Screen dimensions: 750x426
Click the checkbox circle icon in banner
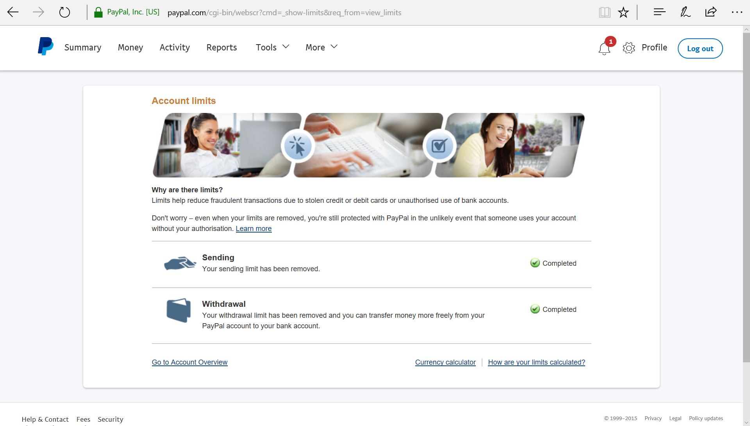point(439,146)
